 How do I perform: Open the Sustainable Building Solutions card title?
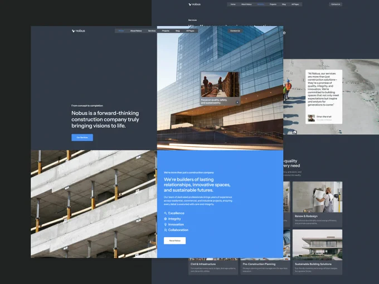(313, 264)
